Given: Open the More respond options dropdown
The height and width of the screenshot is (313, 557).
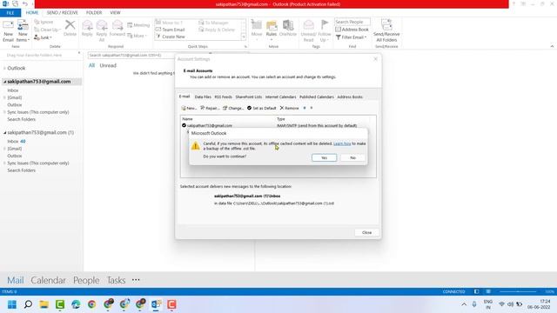Looking at the screenshot, I should coord(137,36).
